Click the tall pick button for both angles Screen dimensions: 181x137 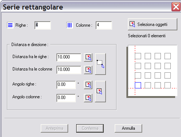[100, 91]
